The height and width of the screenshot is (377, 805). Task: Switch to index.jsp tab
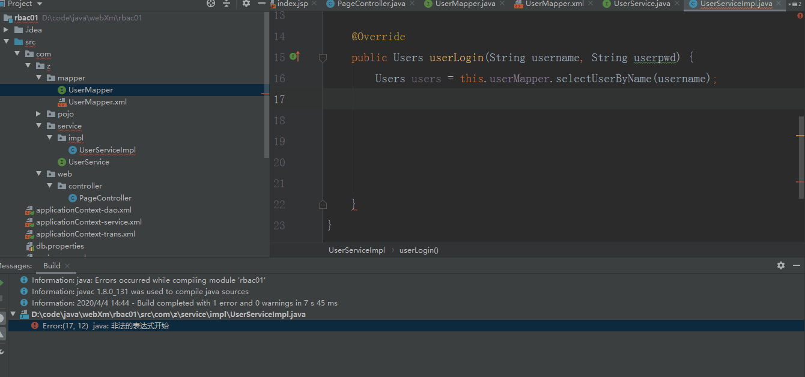click(x=293, y=4)
